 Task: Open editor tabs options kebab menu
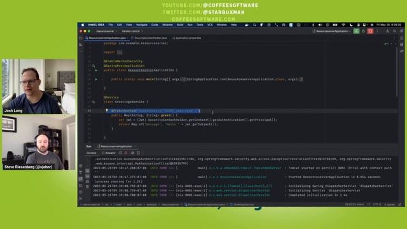pyautogui.click(x=394, y=38)
